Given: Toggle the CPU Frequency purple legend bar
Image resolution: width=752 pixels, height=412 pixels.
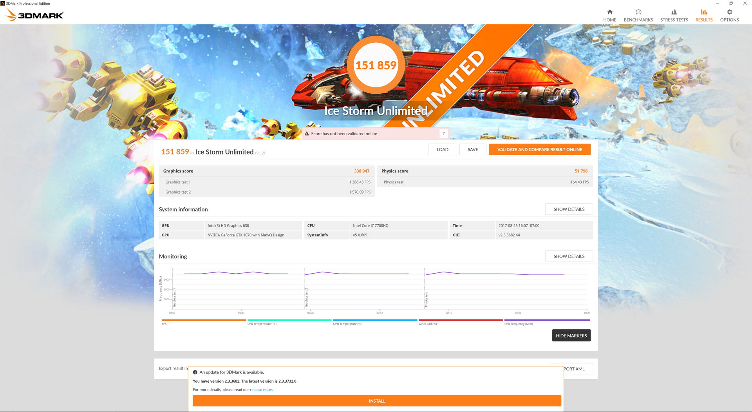Looking at the screenshot, I should tap(547, 320).
